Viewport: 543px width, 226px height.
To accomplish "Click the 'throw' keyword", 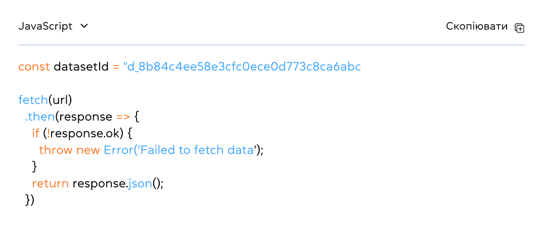I will click(56, 150).
